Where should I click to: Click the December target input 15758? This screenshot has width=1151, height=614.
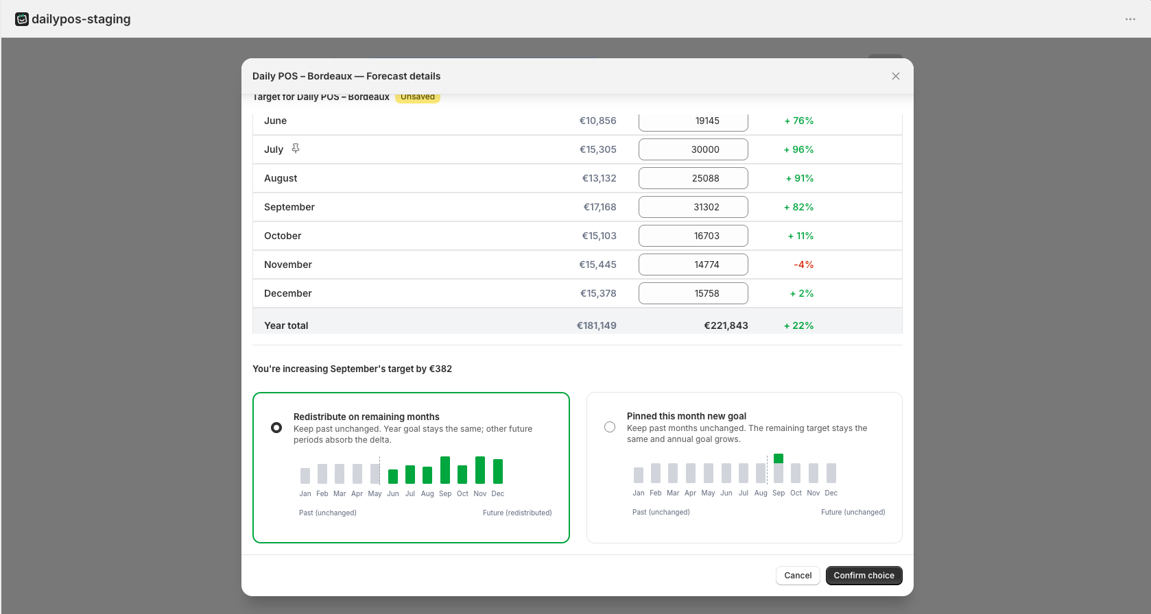coord(693,293)
